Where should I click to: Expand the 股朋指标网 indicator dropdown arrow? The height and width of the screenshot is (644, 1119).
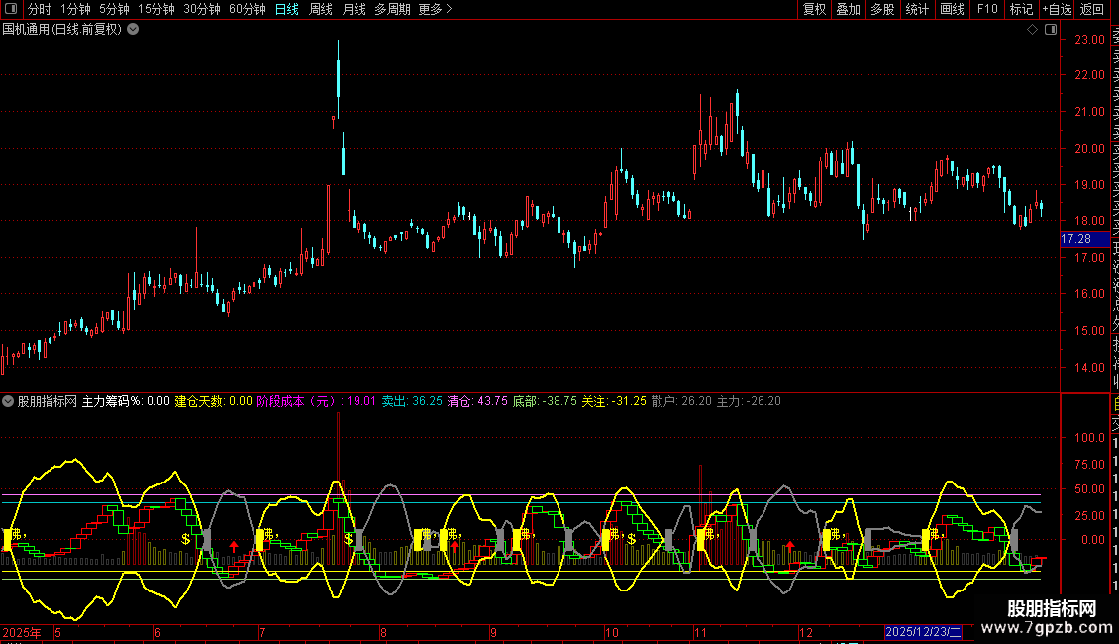coord(8,401)
